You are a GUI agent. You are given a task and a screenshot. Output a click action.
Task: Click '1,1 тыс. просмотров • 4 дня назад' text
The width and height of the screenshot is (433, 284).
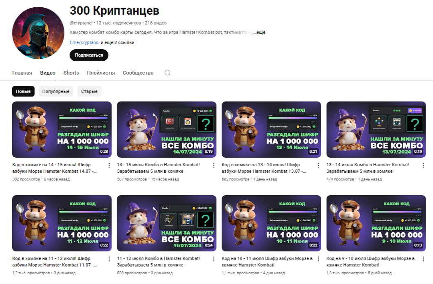coord(253,273)
